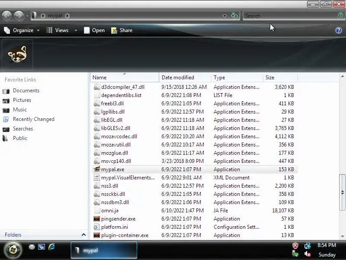This screenshot has height=260, width=346.
Task: Sort by Size column header
Action: click(x=280, y=78)
